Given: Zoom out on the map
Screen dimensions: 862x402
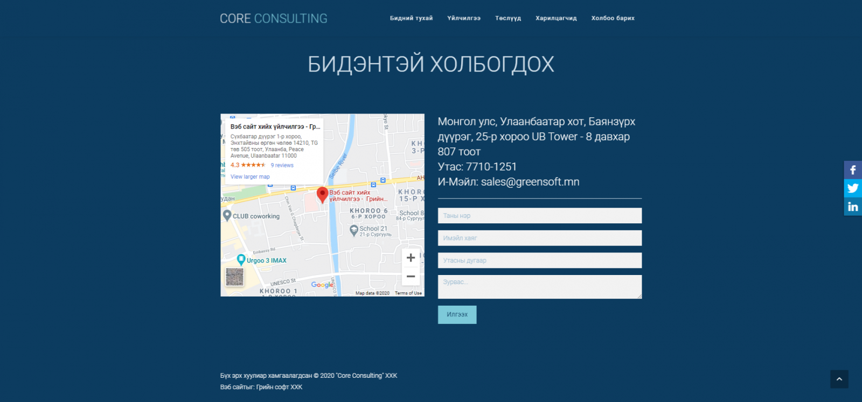Looking at the screenshot, I should (411, 276).
